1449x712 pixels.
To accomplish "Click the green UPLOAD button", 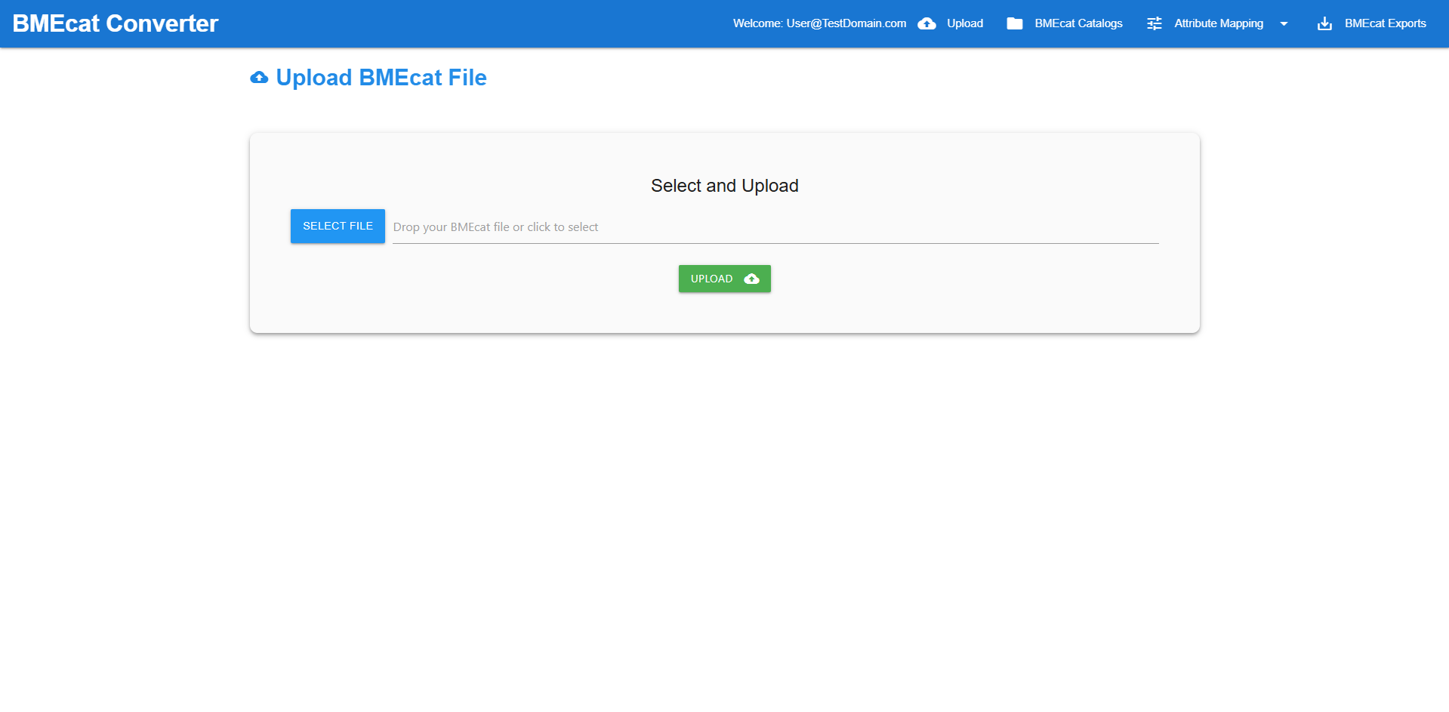I will point(725,279).
